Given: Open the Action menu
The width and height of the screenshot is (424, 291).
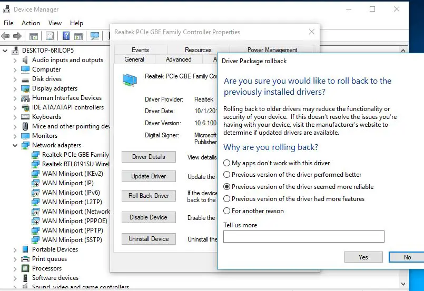Looking at the screenshot, I should pyautogui.click(x=31, y=23).
